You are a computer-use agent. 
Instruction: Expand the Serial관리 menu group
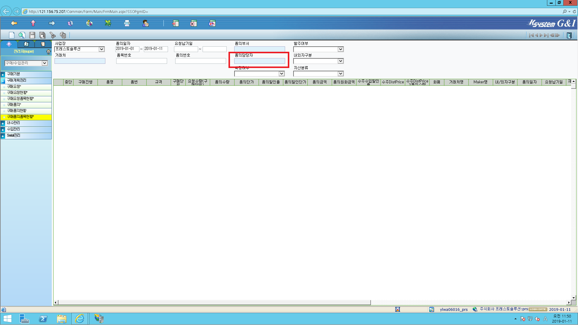coord(3,136)
